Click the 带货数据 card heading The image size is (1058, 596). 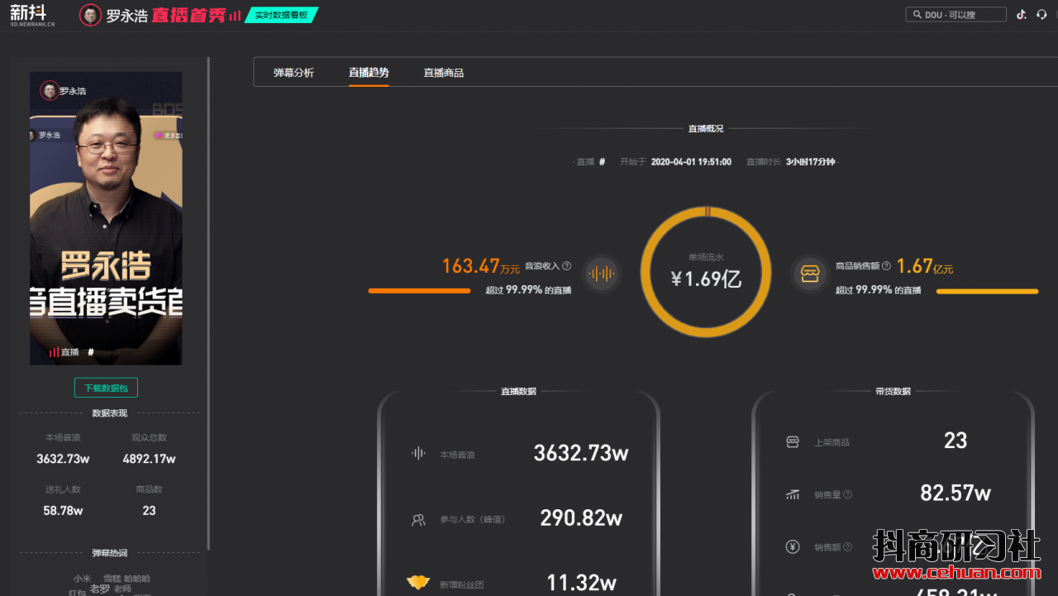893,392
